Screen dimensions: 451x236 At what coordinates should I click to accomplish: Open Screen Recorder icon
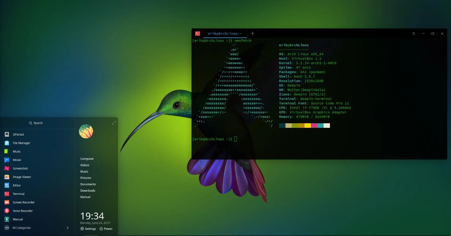[x=7, y=202]
